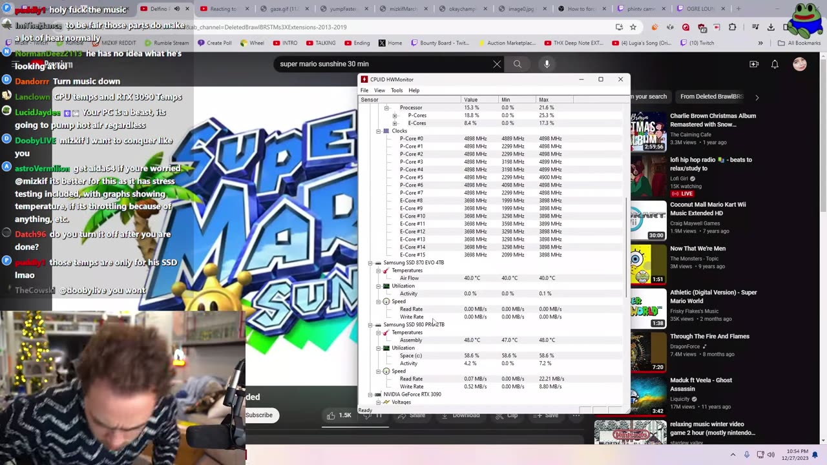827x465 pixels.
Task: Open the THX Deep Note bookmark
Action: point(574,43)
